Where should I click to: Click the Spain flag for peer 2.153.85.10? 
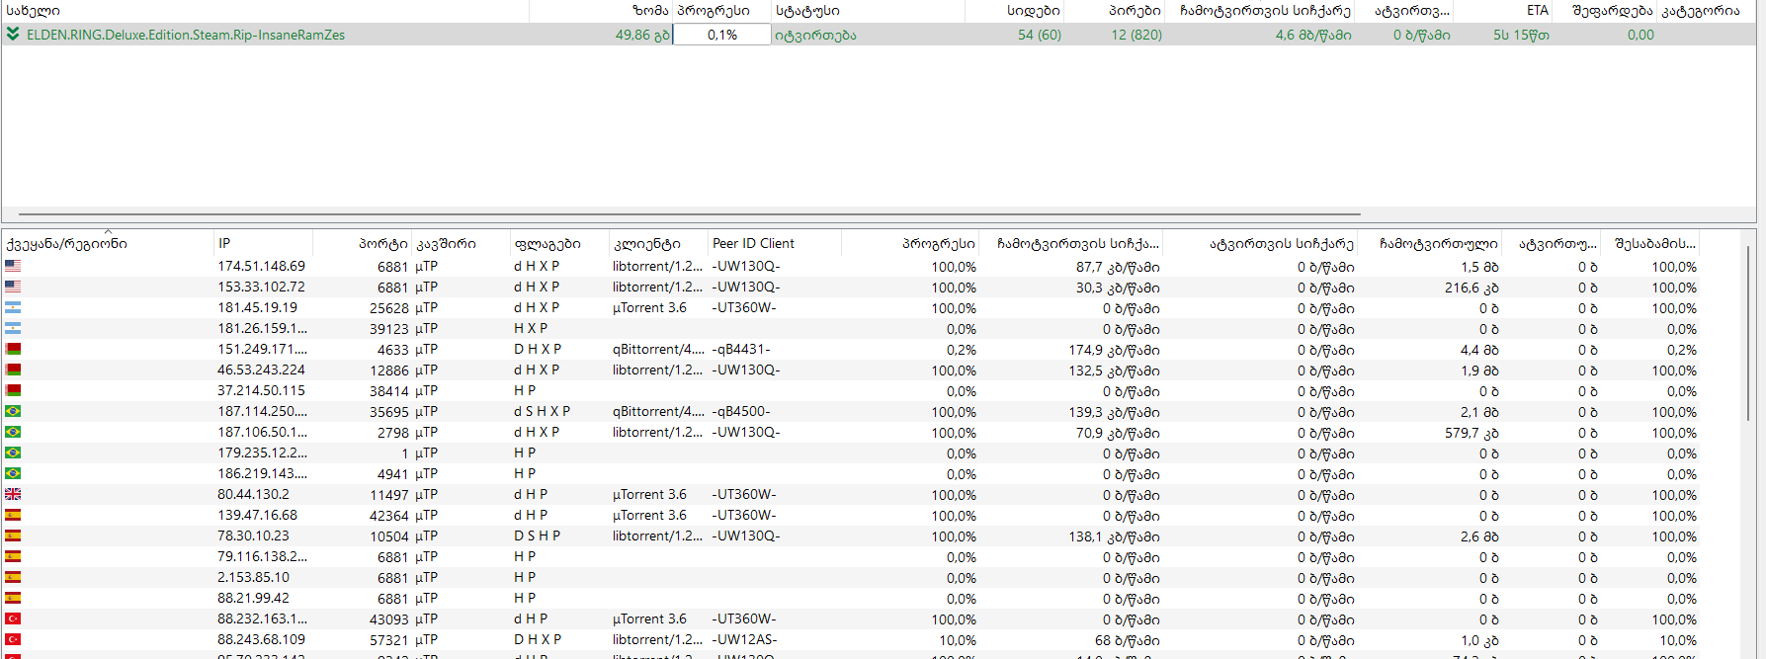[x=13, y=577]
